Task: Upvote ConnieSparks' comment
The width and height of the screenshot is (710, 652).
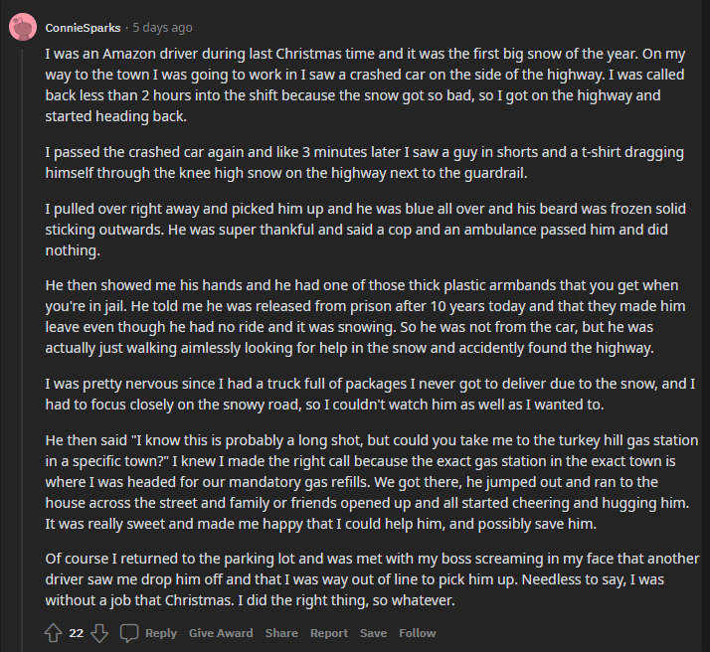Action: [x=53, y=632]
